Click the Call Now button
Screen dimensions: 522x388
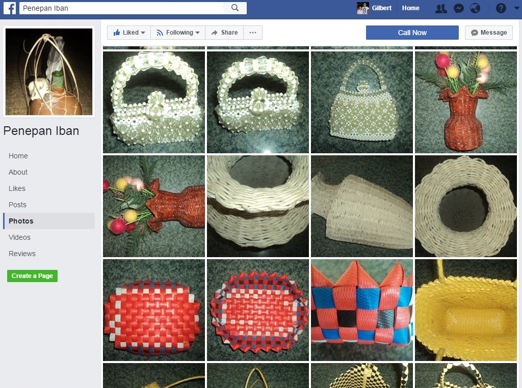[412, 33]
